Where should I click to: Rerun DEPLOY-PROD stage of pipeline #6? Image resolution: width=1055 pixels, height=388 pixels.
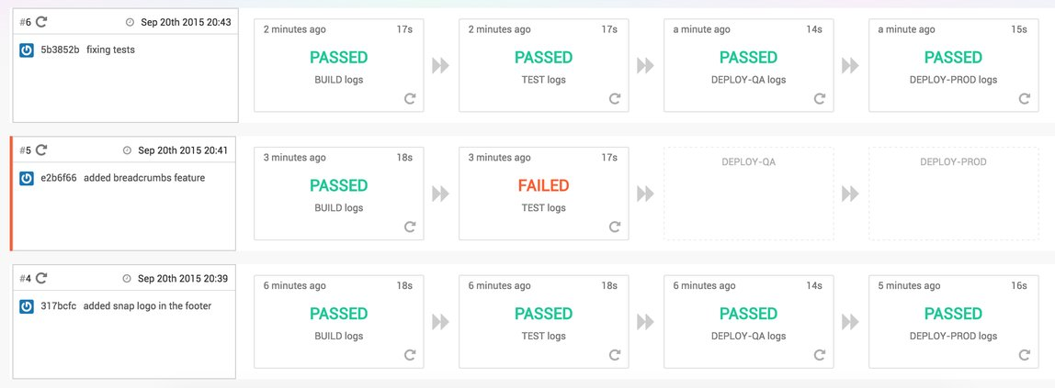coord(1025,98)
